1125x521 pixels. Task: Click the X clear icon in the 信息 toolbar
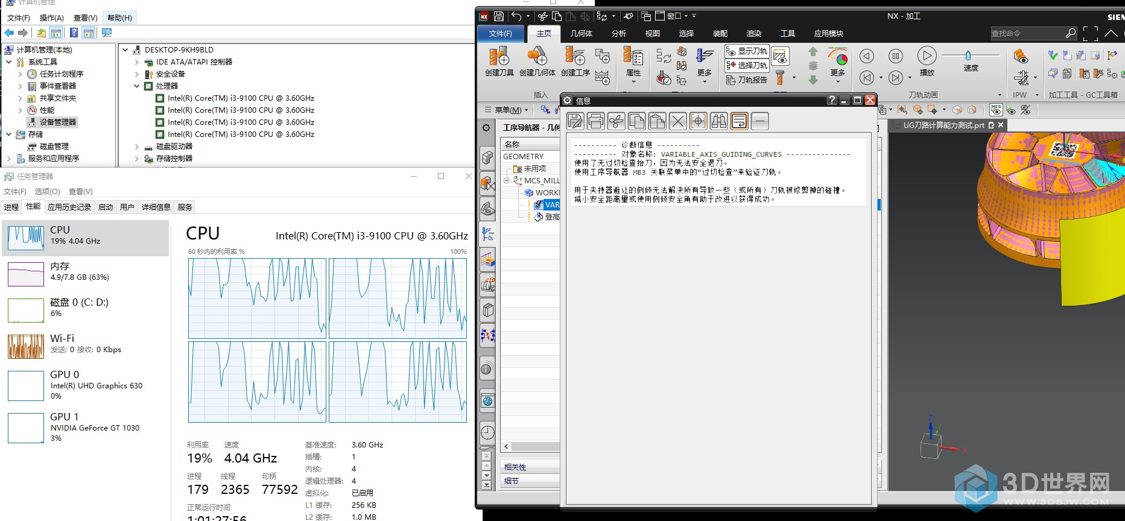(678, 121)
